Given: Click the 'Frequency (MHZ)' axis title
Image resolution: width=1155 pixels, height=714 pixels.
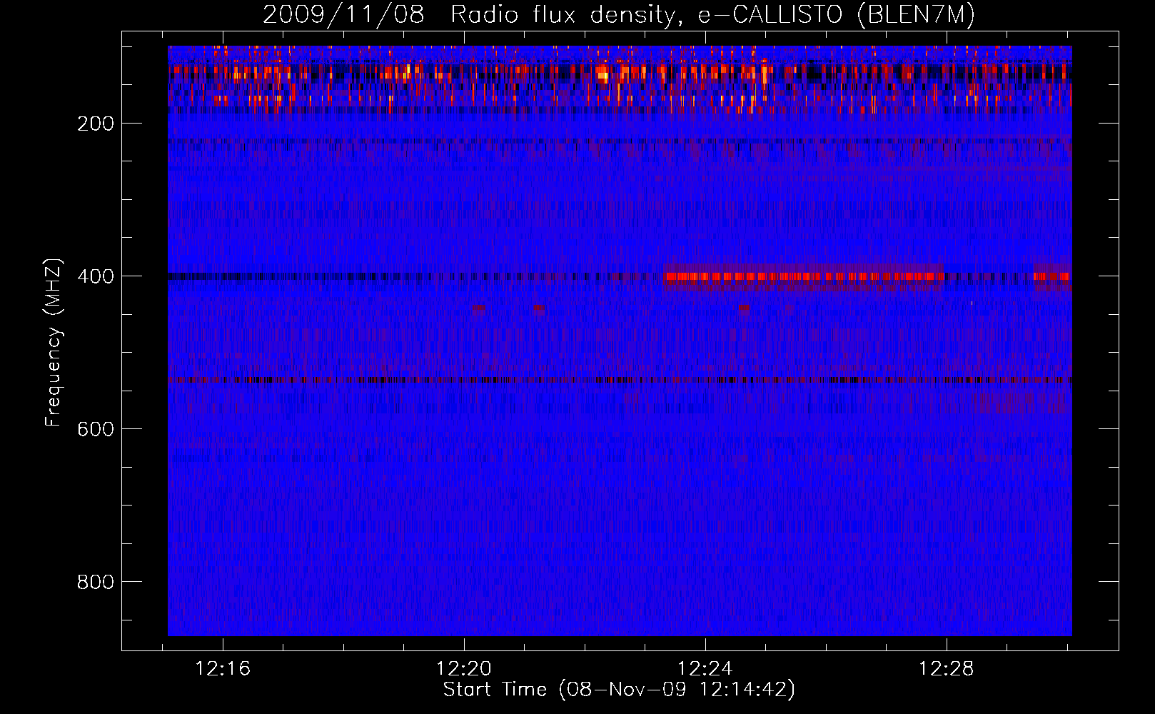Looking at the screenshot, I should (54, 343).
